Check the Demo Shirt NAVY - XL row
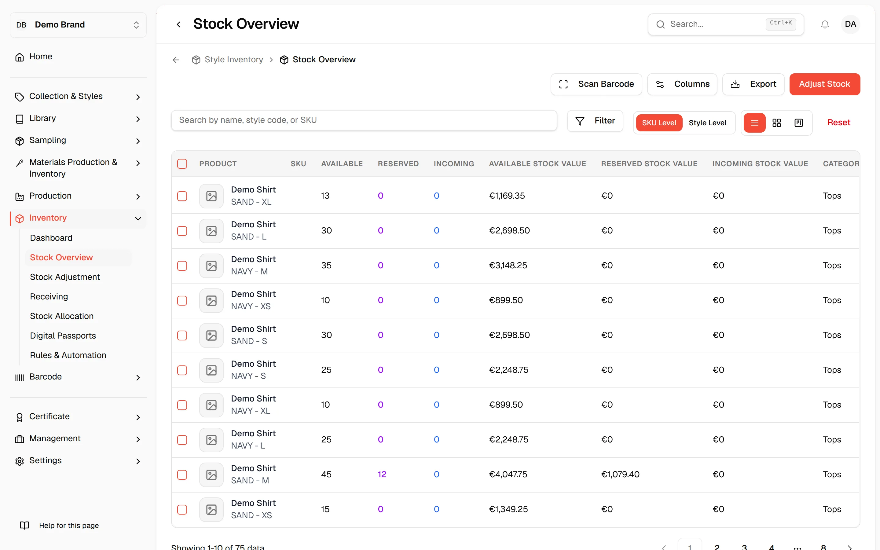Image resolution: width=880 pixels, height=550 pixels. tap(182, 405)
